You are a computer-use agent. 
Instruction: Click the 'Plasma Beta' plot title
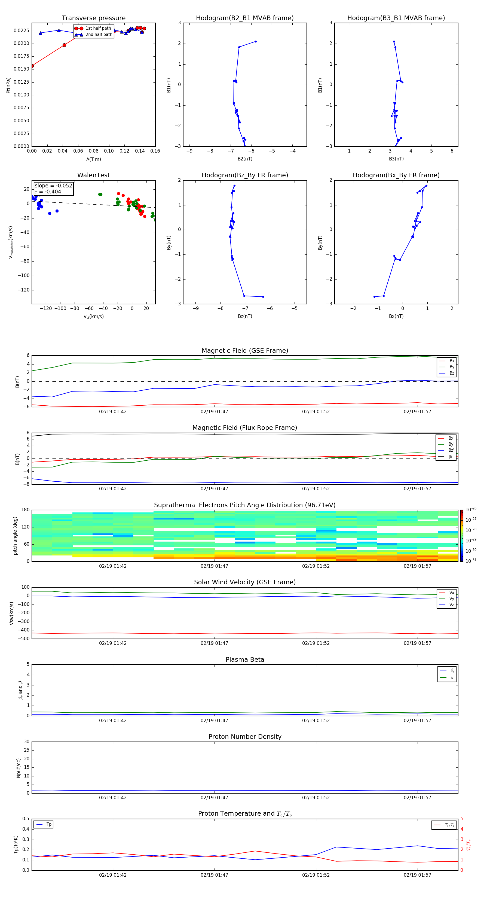pyautogui.click(x=245, y=660)
